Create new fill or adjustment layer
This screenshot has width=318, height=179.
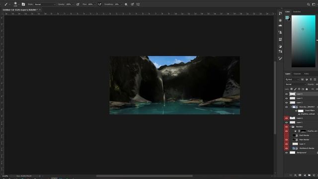[x=305, y=175]
